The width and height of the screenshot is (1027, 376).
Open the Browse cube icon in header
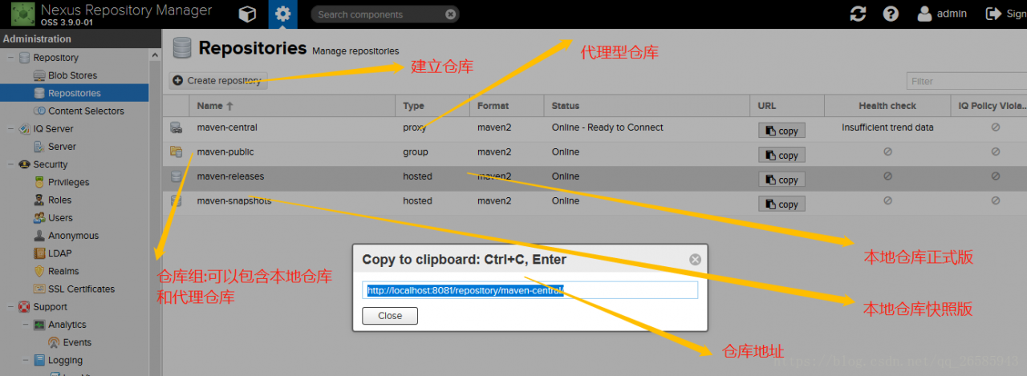click(248, 14)
